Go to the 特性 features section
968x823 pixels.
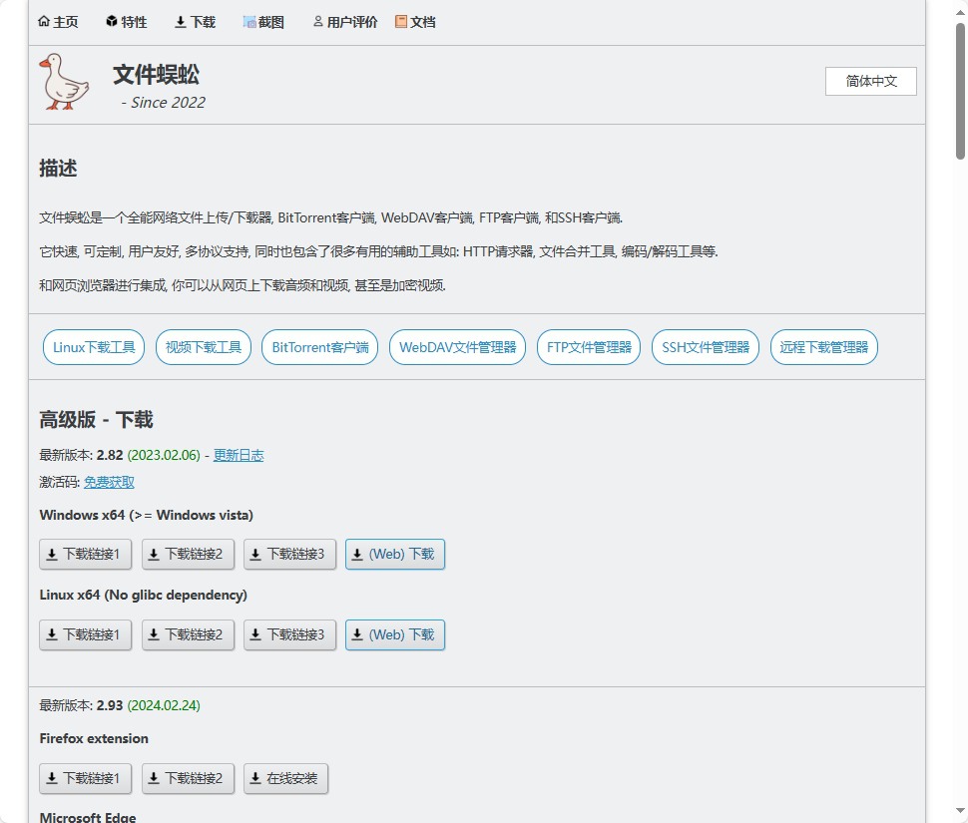coord(126,22)
